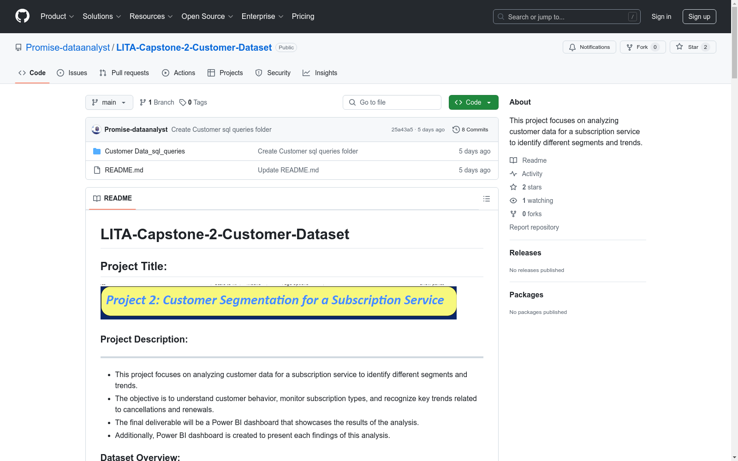The width and height of the screenshot is (738, 461).
Task: Open the Actions tab
Action: coord(179,73)
